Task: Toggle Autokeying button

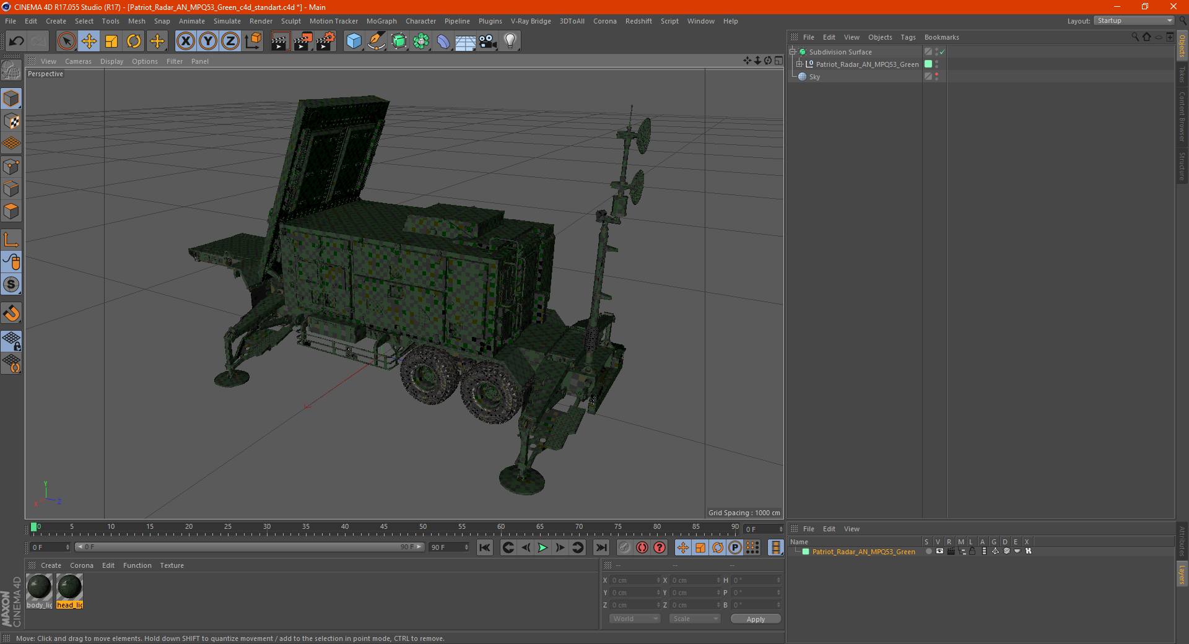Action: coord(642,547)
